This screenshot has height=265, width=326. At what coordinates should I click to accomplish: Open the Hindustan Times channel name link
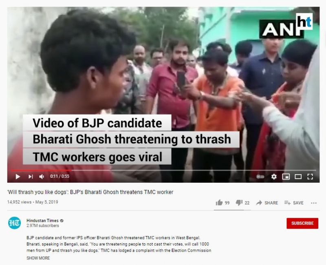(x=42, y=221)
